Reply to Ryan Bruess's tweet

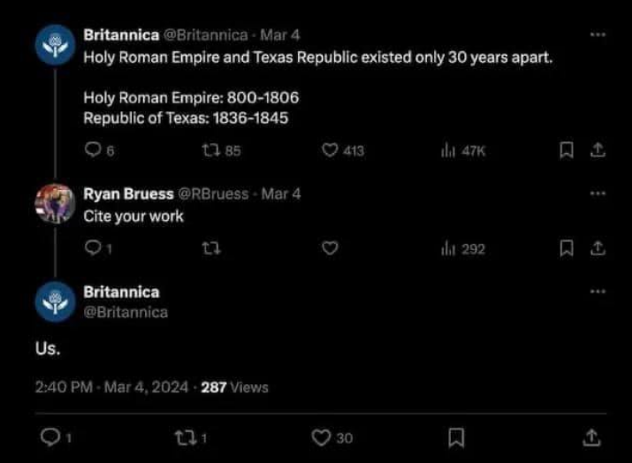[92, 249]
